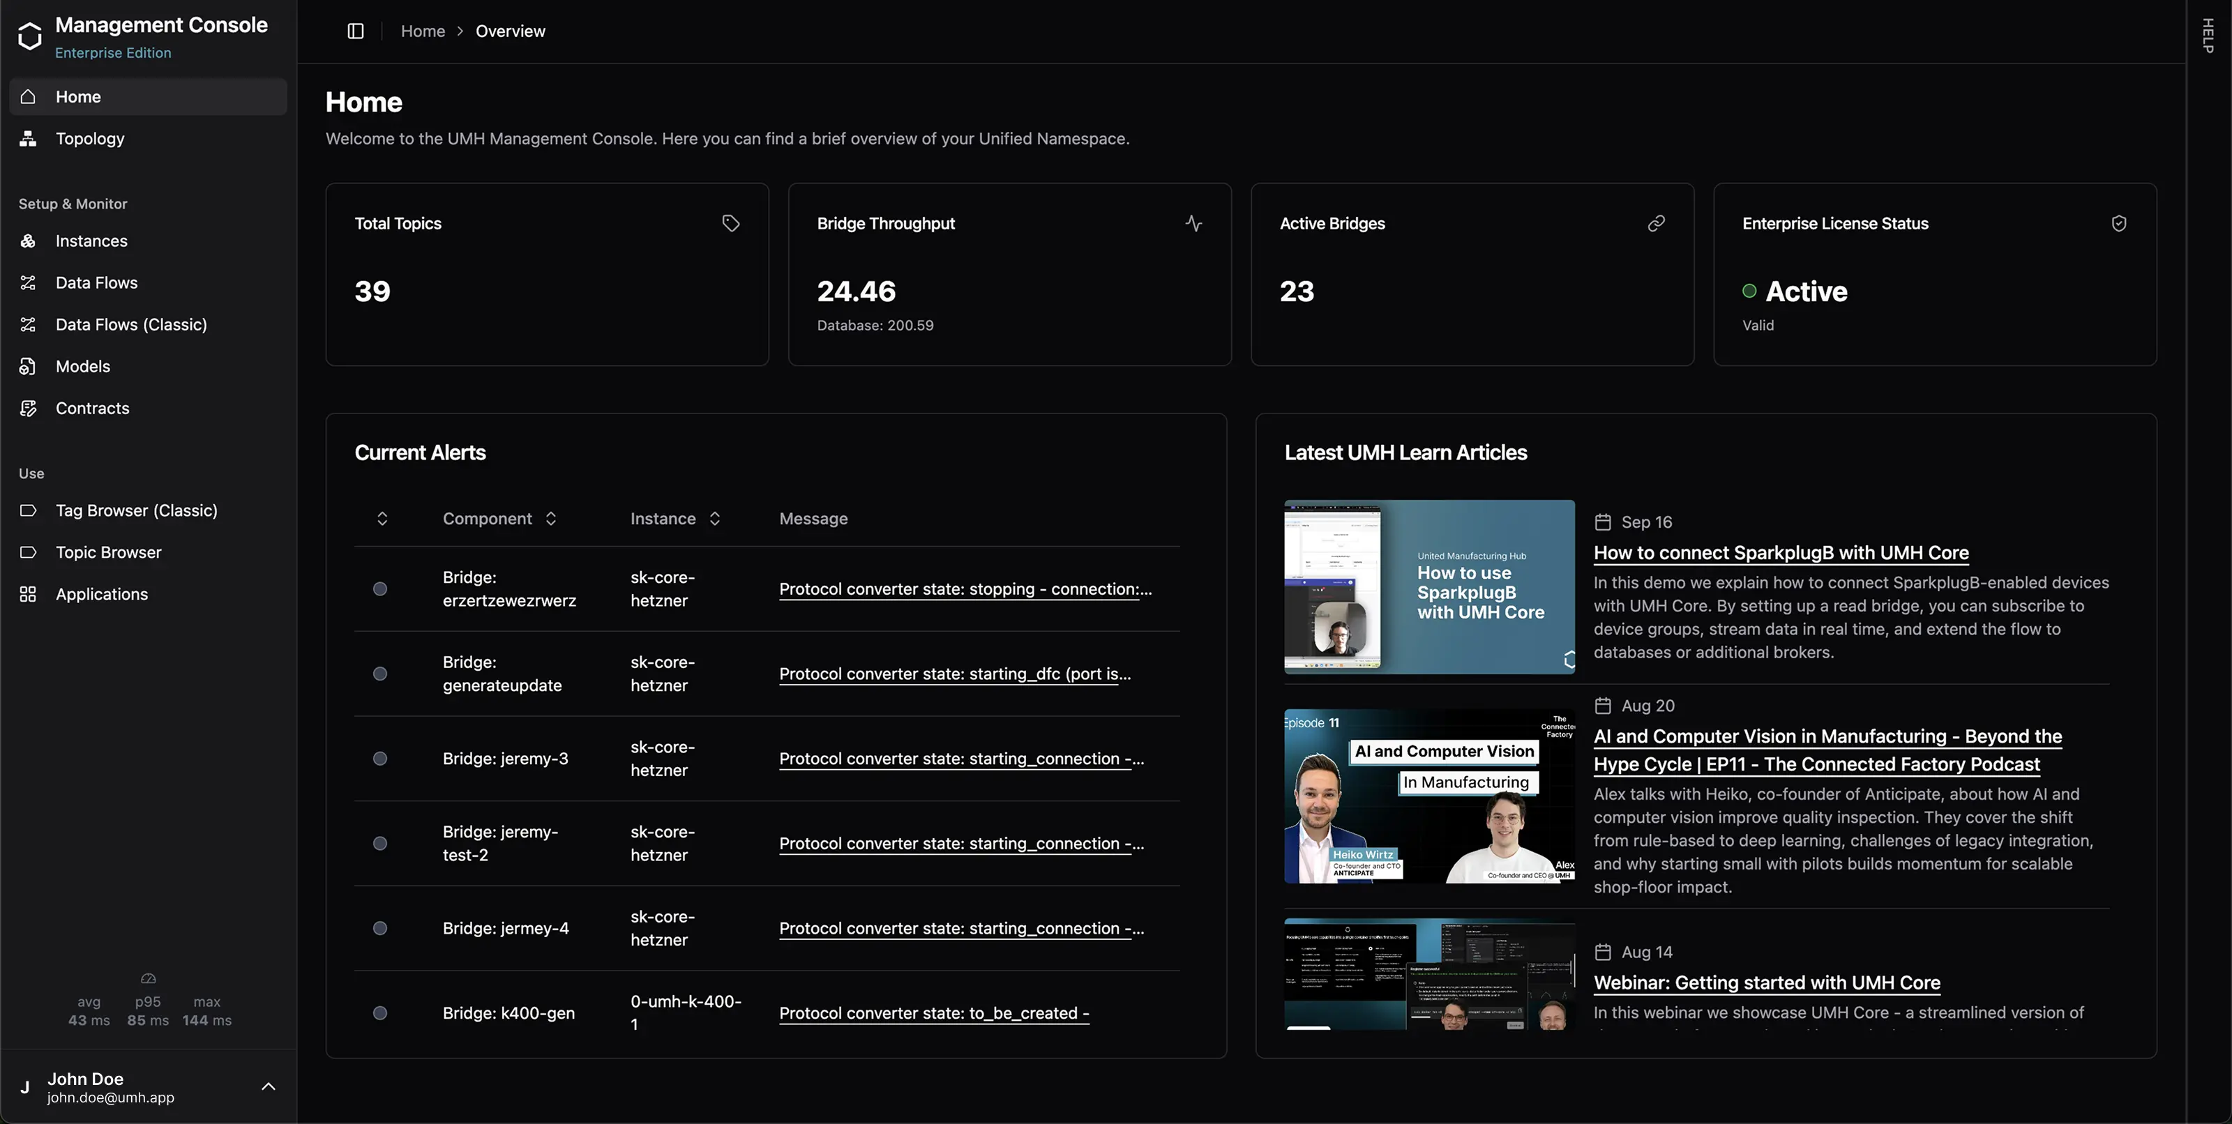Viewport: 2232px width, 1124px height.
Task: Open Topic Browser in the sidebar
Action: click(x=108, y=552)
